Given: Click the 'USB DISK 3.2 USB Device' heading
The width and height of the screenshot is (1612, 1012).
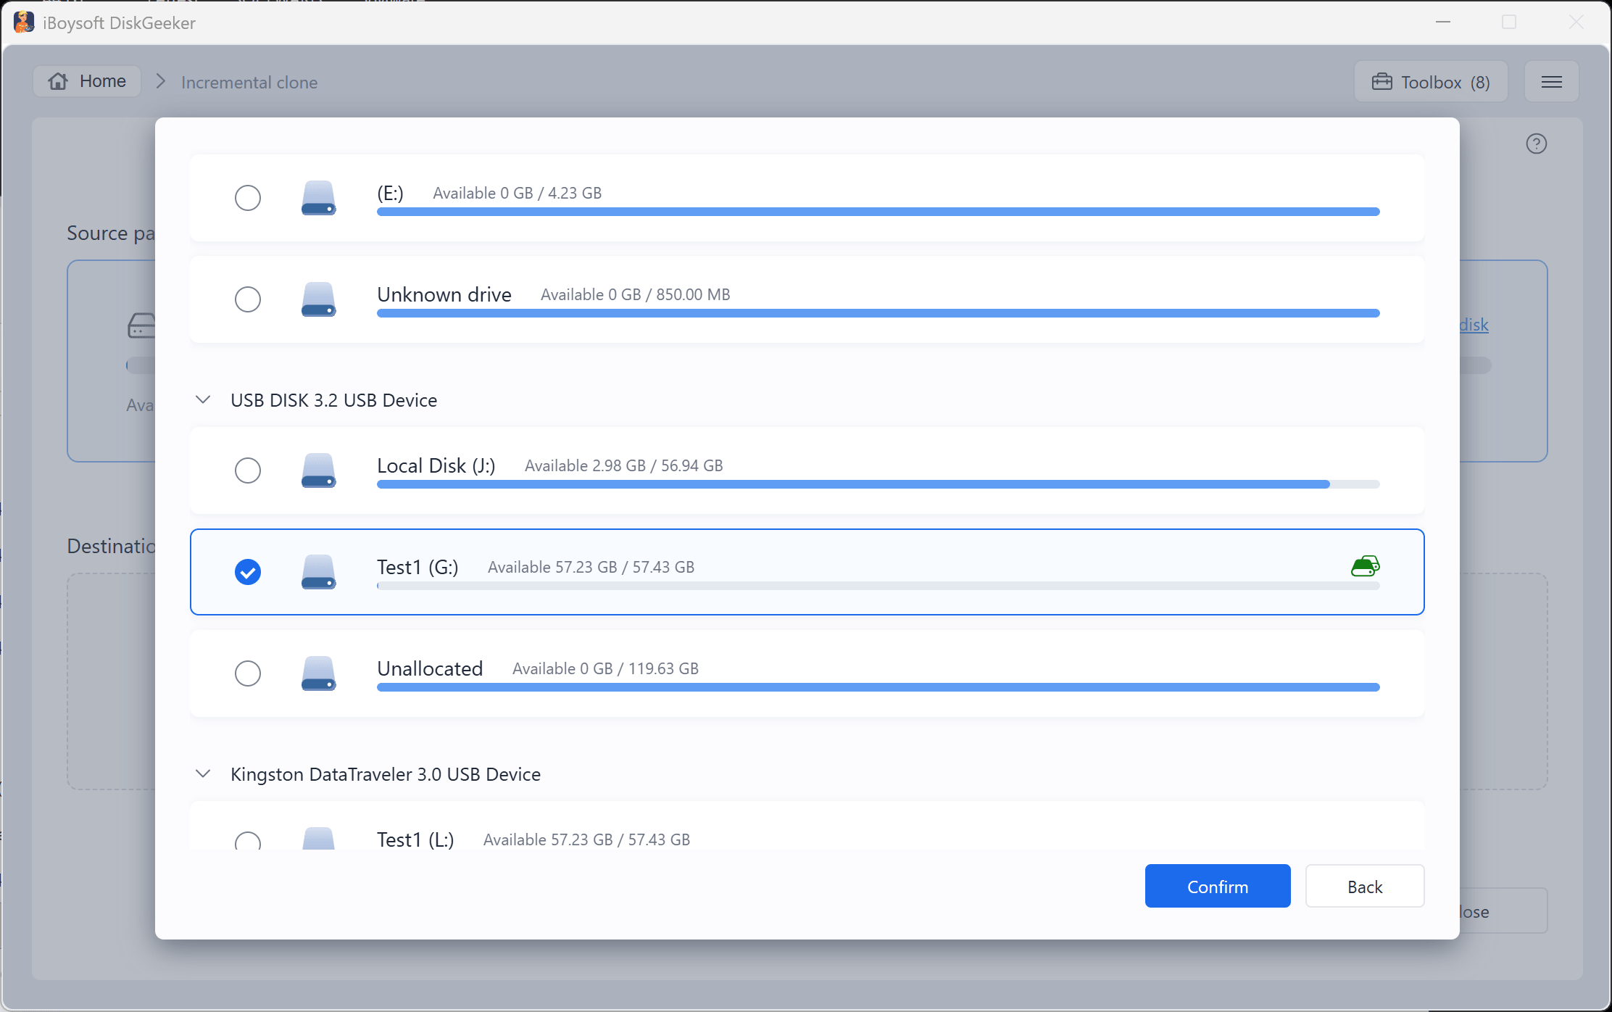Looking at the screenshot, I should [333, 400].
